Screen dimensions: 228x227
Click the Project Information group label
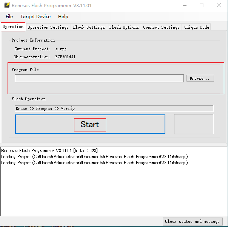point(33,40)
